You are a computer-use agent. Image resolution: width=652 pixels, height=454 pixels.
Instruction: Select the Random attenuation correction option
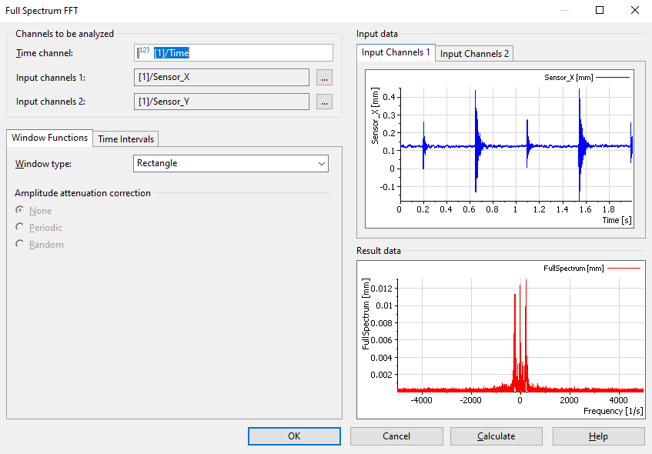20,245
